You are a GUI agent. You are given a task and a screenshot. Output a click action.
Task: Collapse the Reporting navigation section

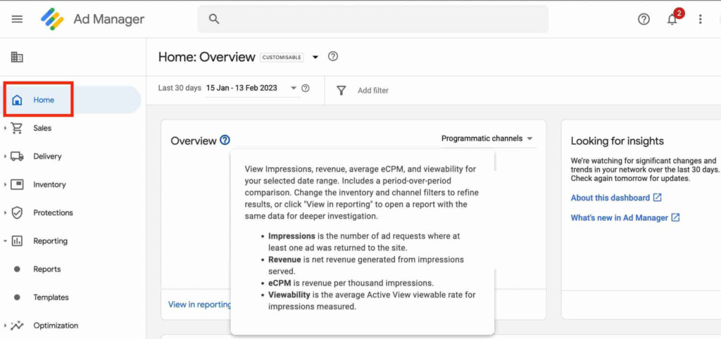pos(6,241)
